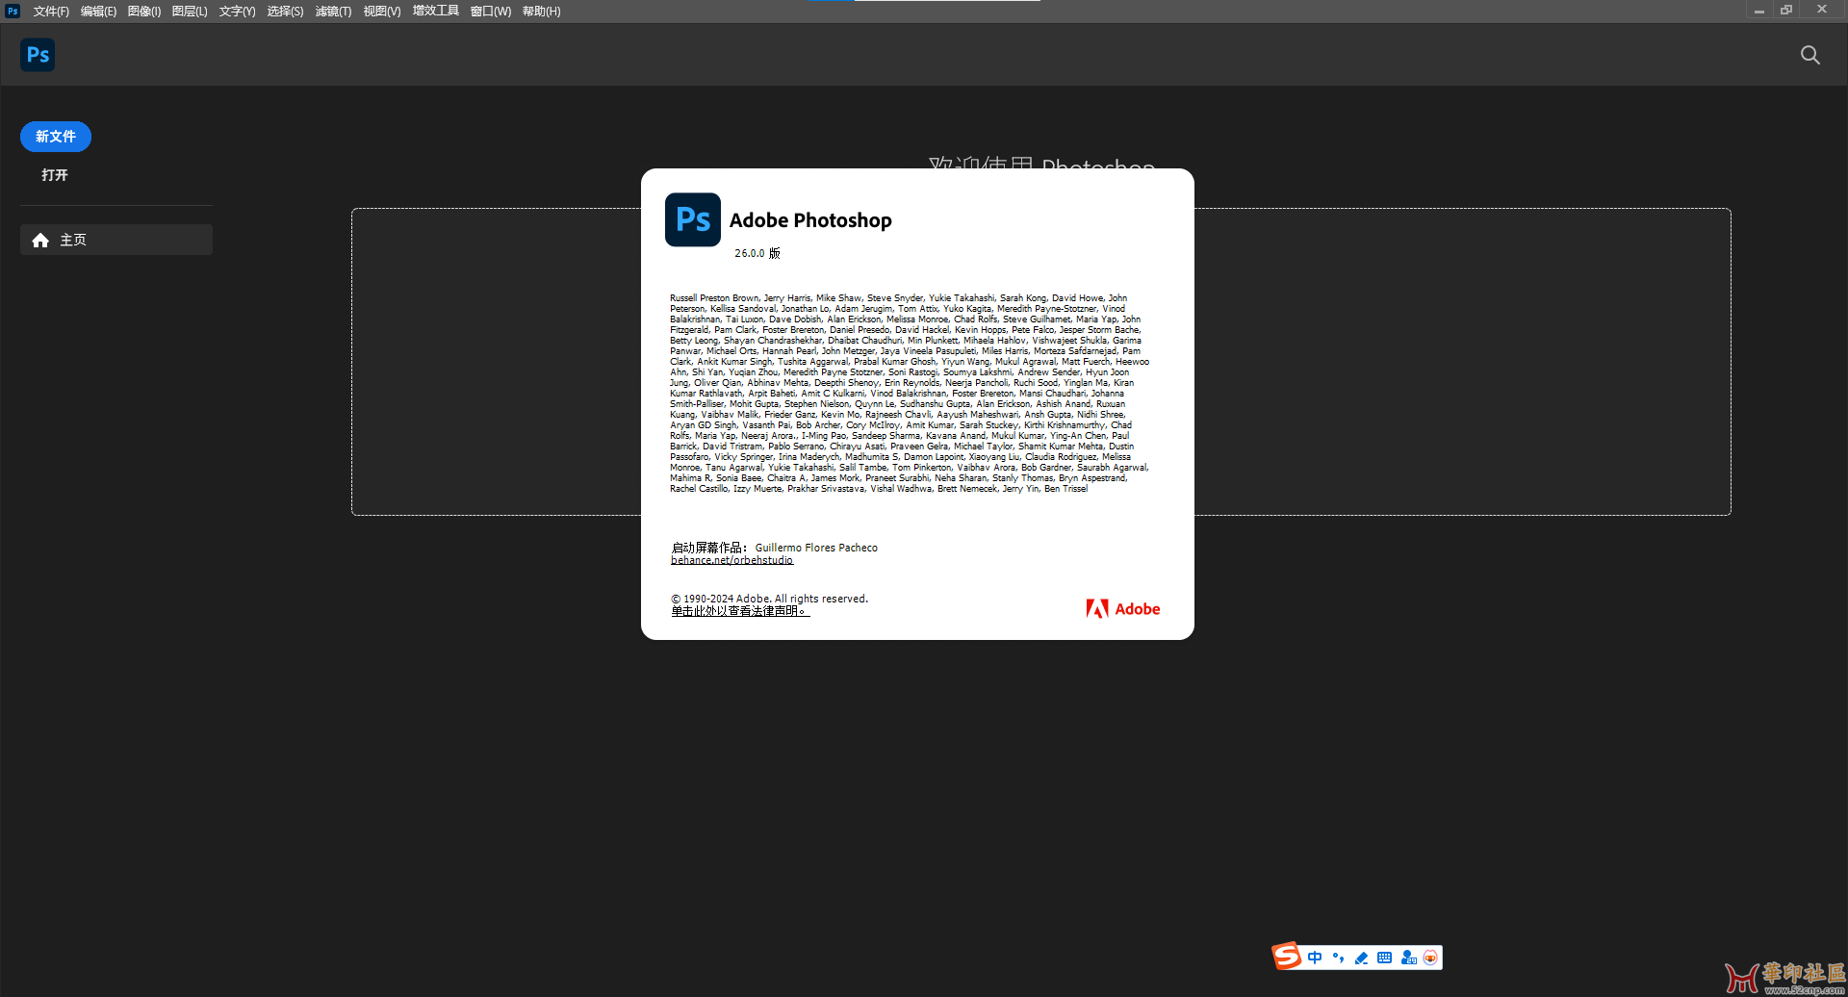Viewport: 1848px width, 997px height.
Task: Open the 图层(L) menu
Action: click(190, 12)
